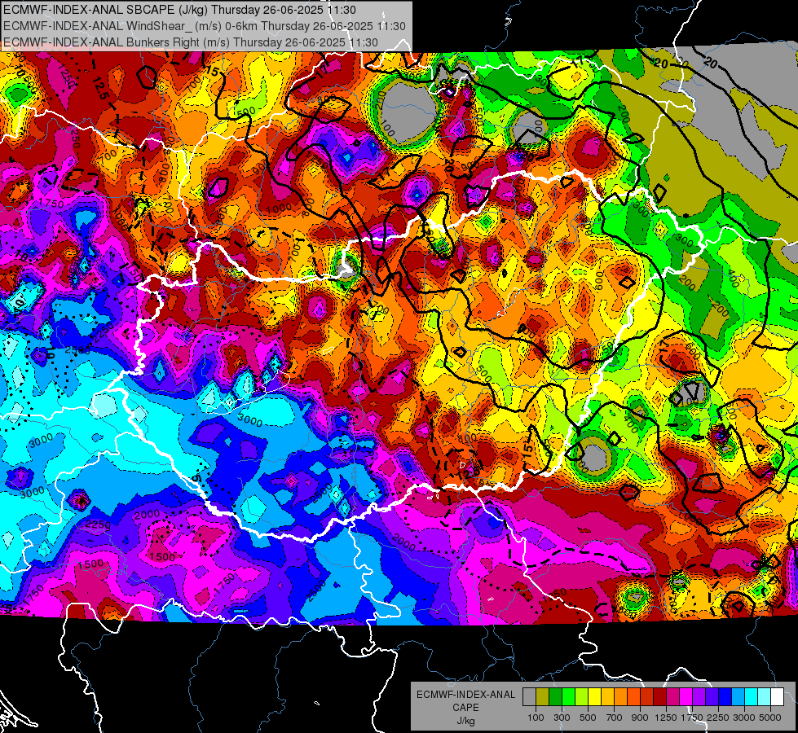Screen dimensions: 798x733
Task: Click the Bunkers Right title line
Action: click(x=191, y=42)
